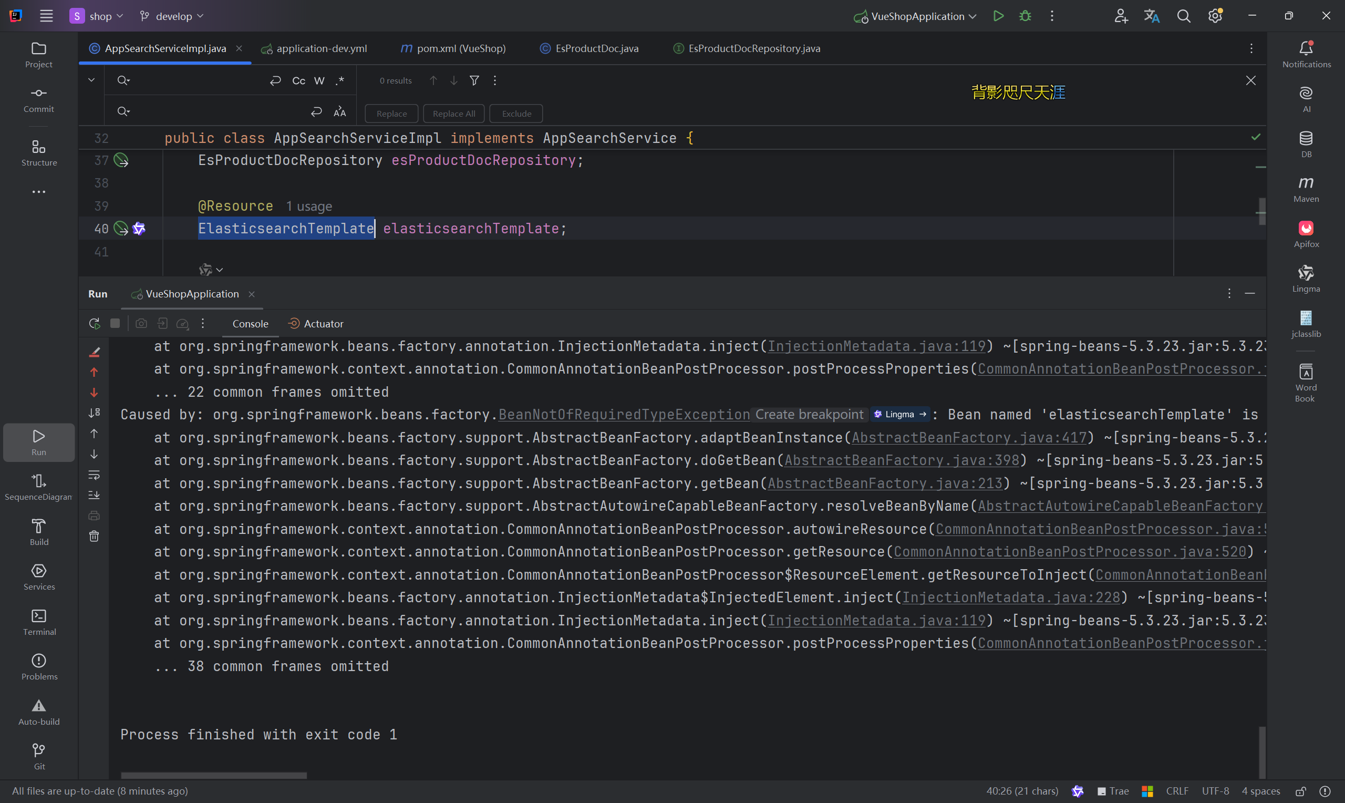Toggle whole words matching in search
This screenshot has height=803, width=1345.
(x=319, y=80)
